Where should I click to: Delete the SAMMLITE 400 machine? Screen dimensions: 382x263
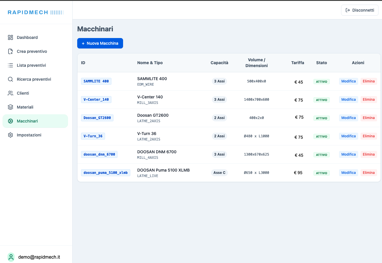[369, 81]
